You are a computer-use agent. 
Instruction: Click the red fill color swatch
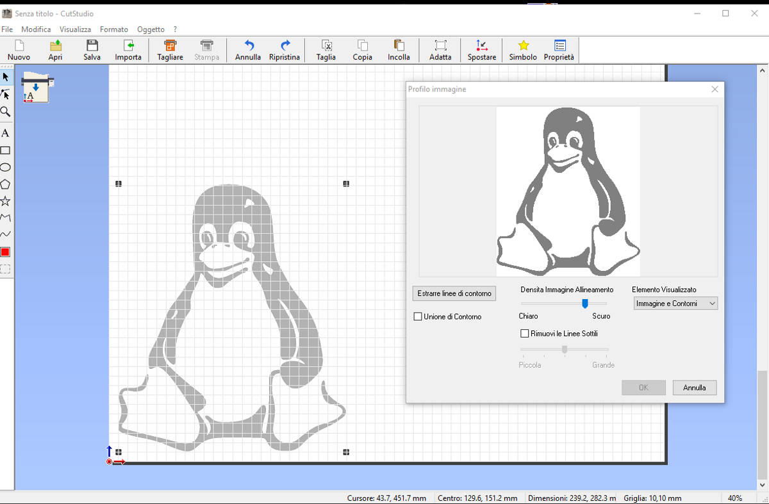coord(5,252)
